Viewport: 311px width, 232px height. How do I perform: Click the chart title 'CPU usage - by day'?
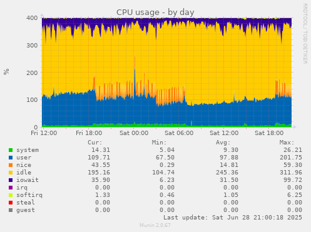tap(155, 13)
